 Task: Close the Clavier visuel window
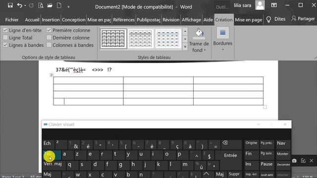285,124
